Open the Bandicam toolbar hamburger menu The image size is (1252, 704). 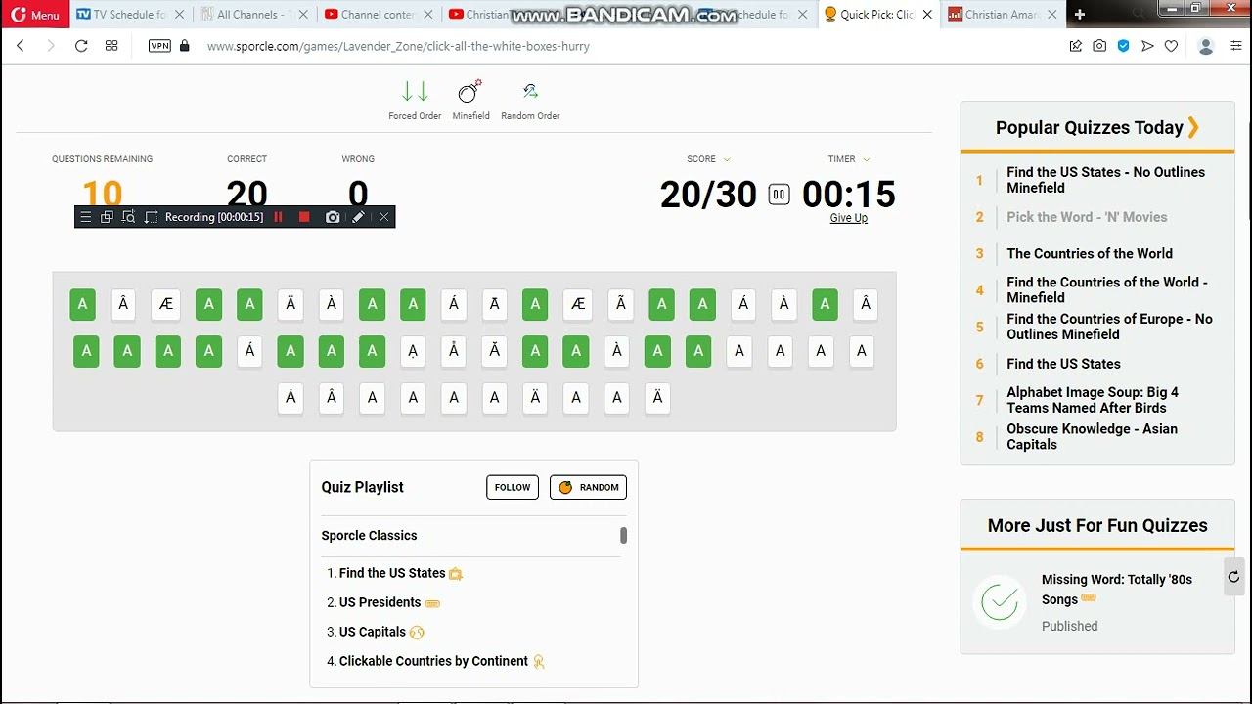[x=86, y=217]
